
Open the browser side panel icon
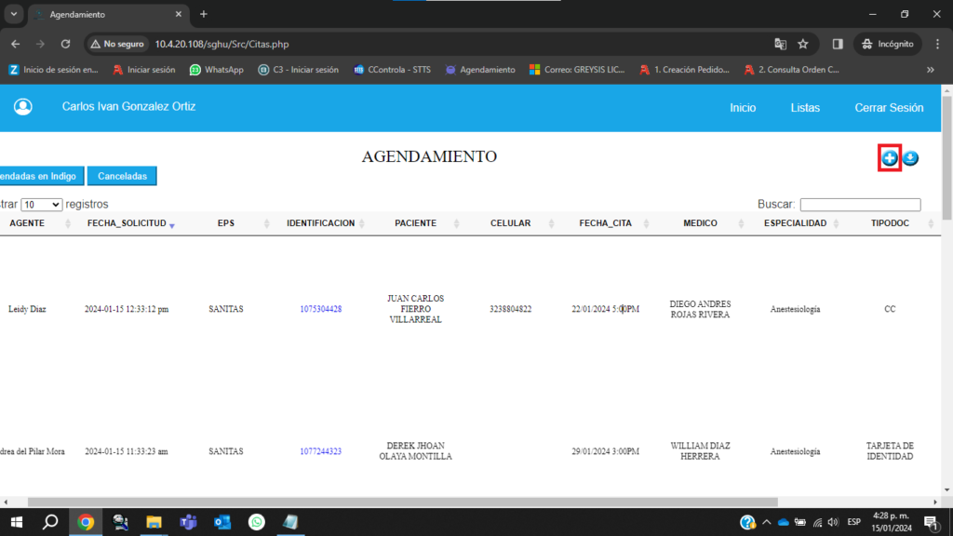[838, 44]
